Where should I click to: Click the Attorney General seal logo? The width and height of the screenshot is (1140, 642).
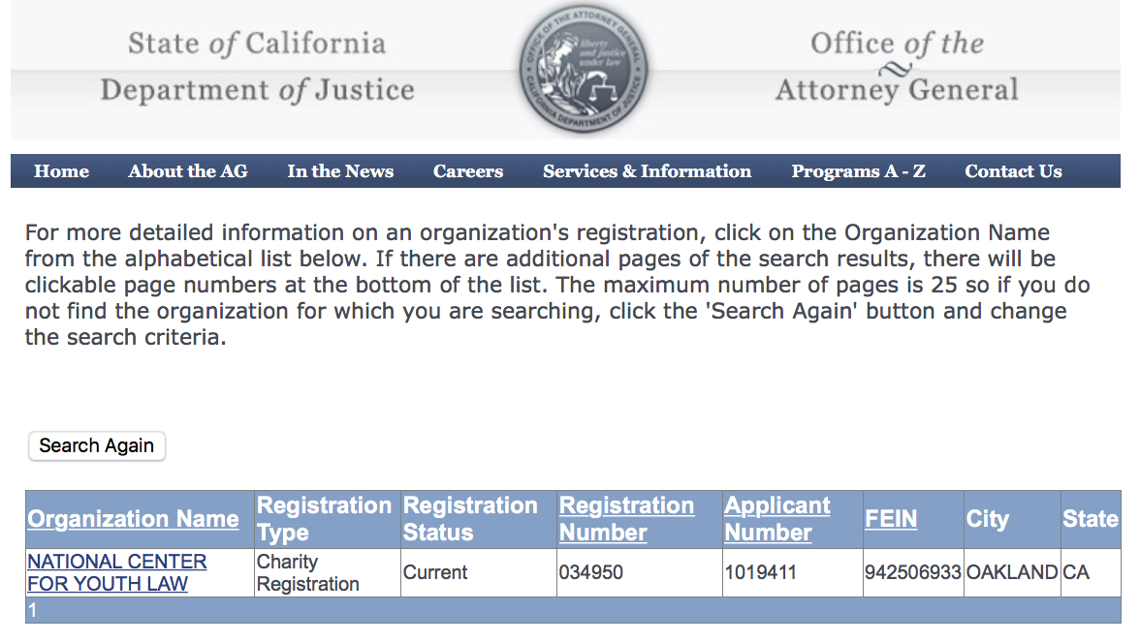[584, 70]
